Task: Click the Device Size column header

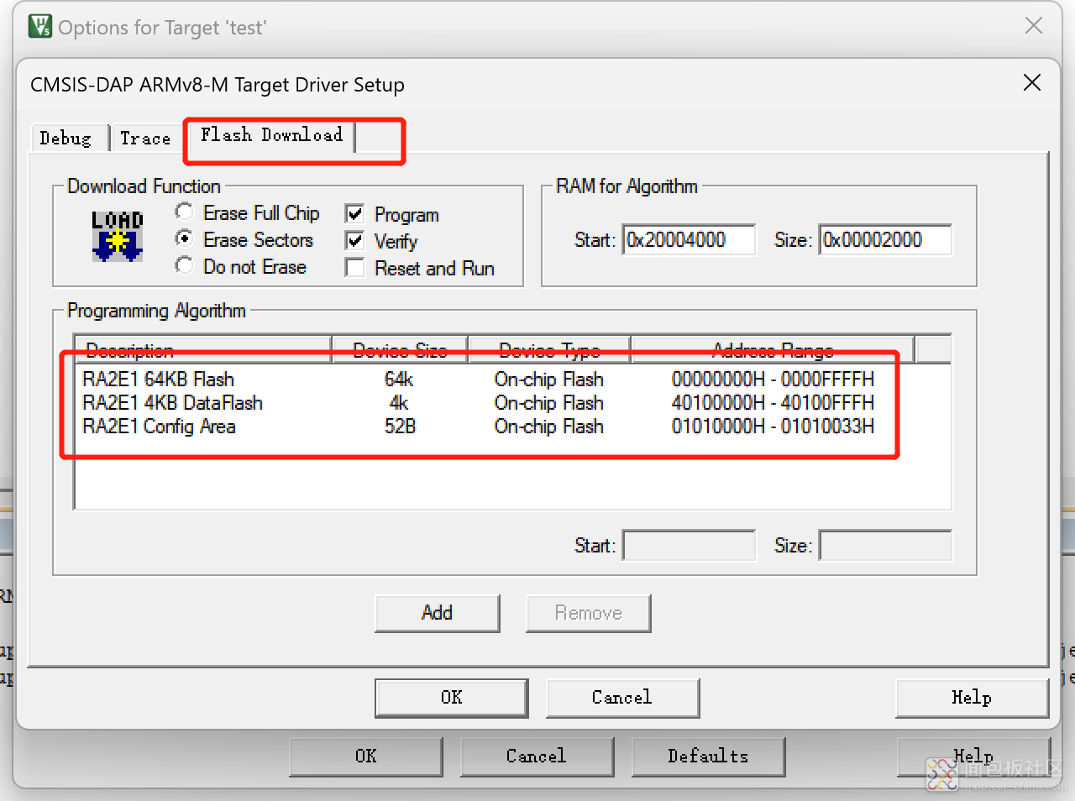Action: coord(400,349)
